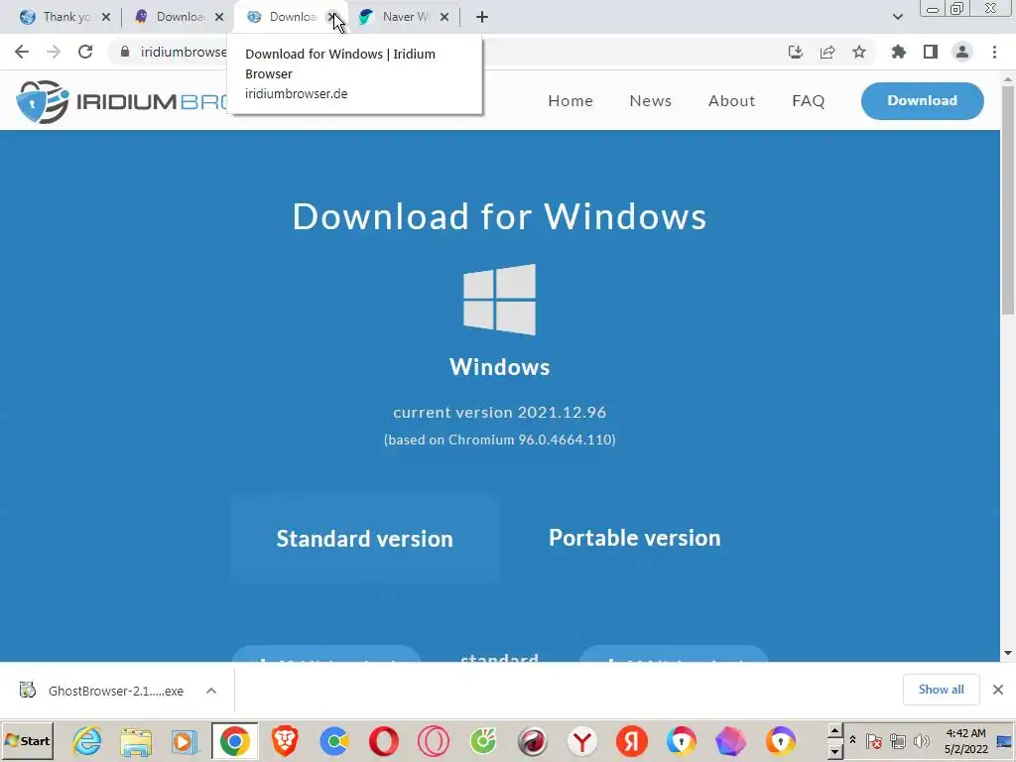Click Show desktop icon at taskbar end
1016x762 pixels.
click(x=1005, y=740)
